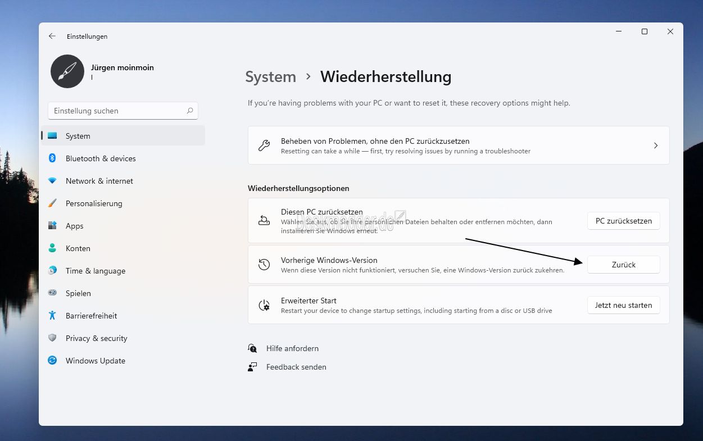The height and width of the screenshot is (441, 703).
Task: Click the Konten person icon
Action: pyautogui.click(x=52, y=248)
